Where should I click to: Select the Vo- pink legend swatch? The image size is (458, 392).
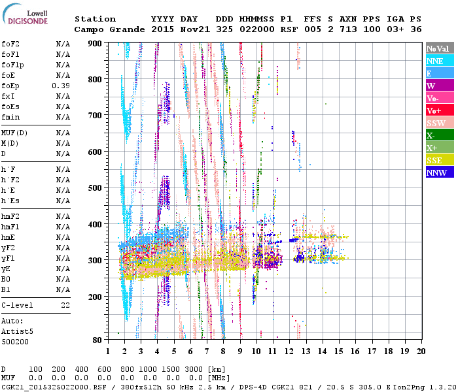[440, 98]
